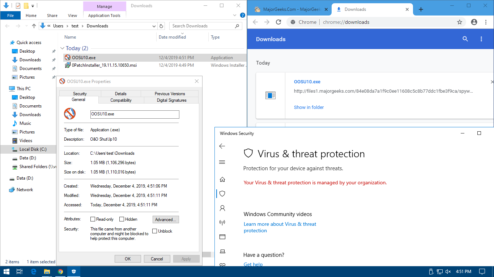The width and height of the screenshot is (494, 277).
Task: Open Task View on the taskbar
Action: click(20, 272)
